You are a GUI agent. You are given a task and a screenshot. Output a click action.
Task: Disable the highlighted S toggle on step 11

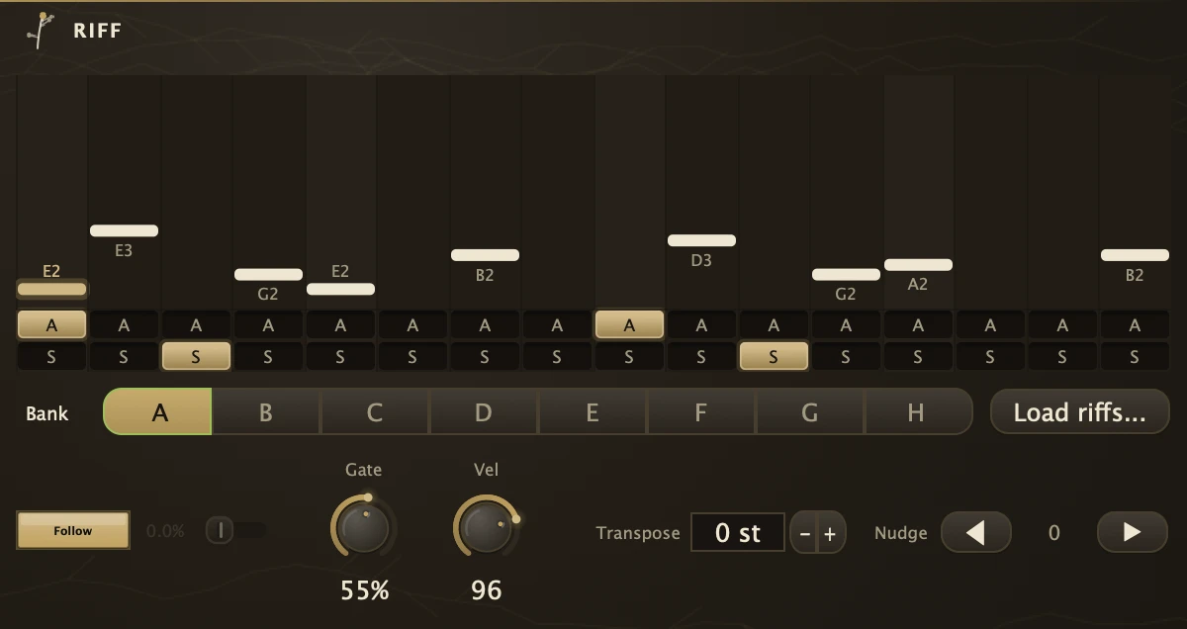tap(774, 357)
